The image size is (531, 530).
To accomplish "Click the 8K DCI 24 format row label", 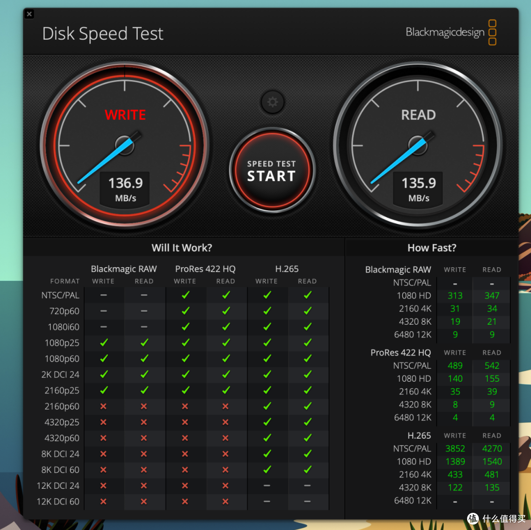I will [x=60, y=454].
